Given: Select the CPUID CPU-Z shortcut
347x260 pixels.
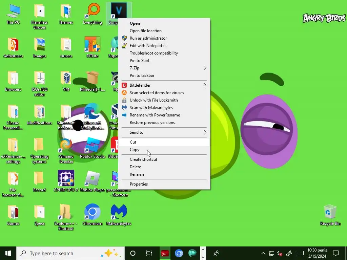Looking at the screenshot, I should (x=66, y=181).
